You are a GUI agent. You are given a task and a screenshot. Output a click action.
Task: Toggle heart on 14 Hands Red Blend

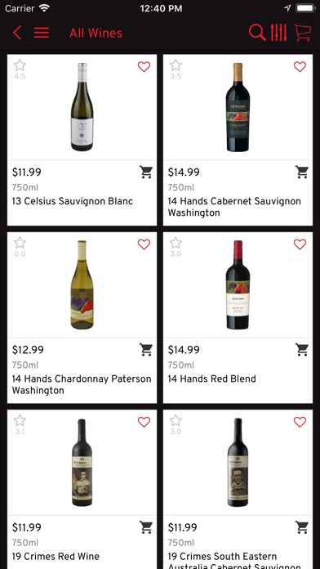click(300, 244)
